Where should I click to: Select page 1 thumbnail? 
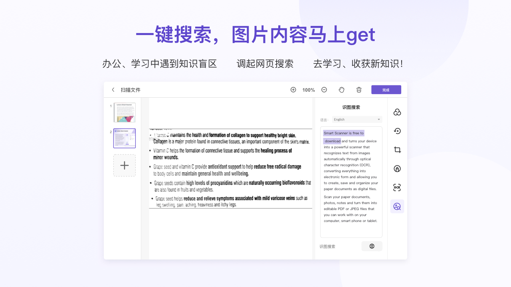coord(124,112)
